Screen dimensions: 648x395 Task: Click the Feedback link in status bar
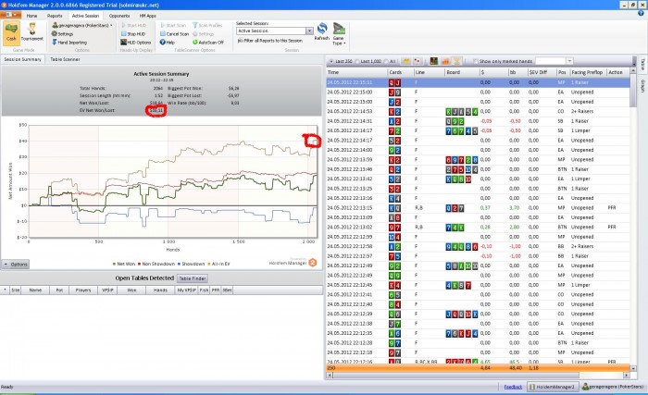pos(513,388)
